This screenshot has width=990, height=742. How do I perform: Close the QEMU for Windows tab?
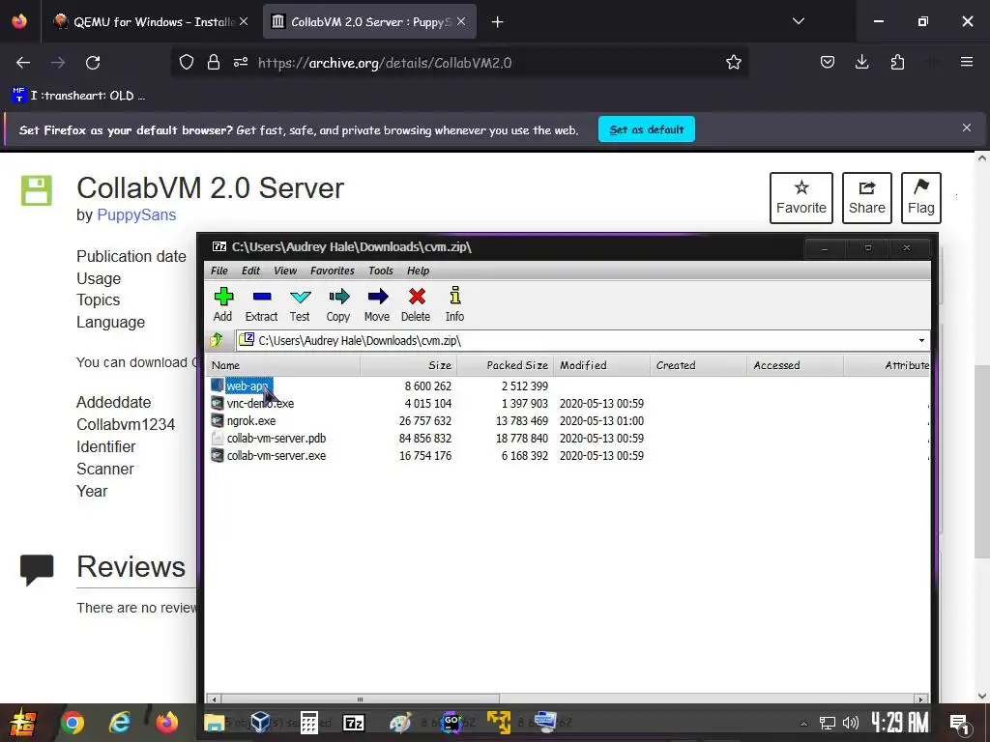click(244, 22)
